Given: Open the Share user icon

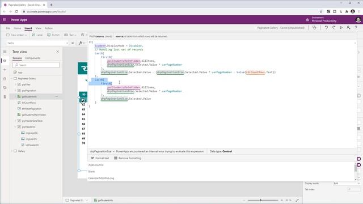Looking at the screenshot, I should click(x=348, y=28).
